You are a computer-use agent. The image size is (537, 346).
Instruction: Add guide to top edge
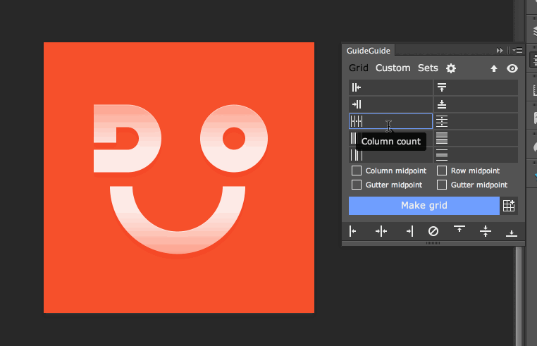click(x=459, y=228)
